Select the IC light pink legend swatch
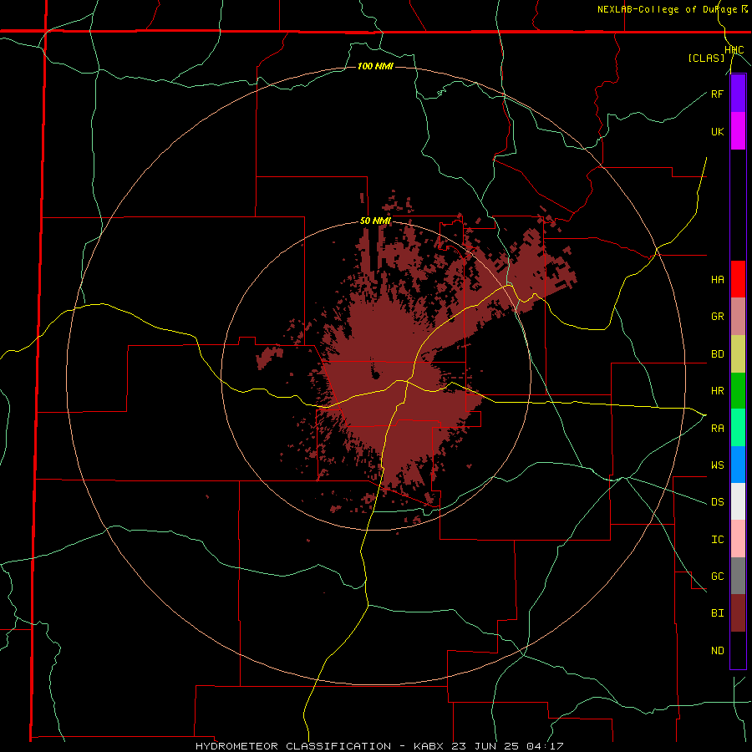The image size is (752, 752). pyautogui.click(x=738, y=539)
